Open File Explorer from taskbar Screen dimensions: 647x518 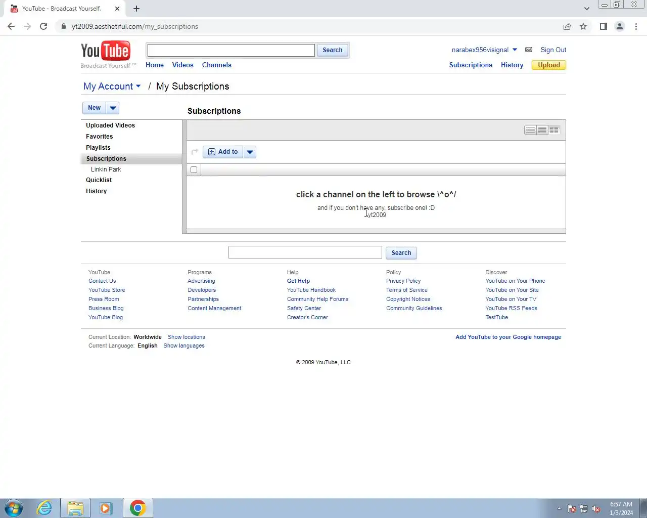[x=75, y=508]
